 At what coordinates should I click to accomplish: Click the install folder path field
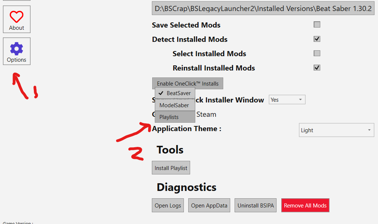click(x=263, y=8)
